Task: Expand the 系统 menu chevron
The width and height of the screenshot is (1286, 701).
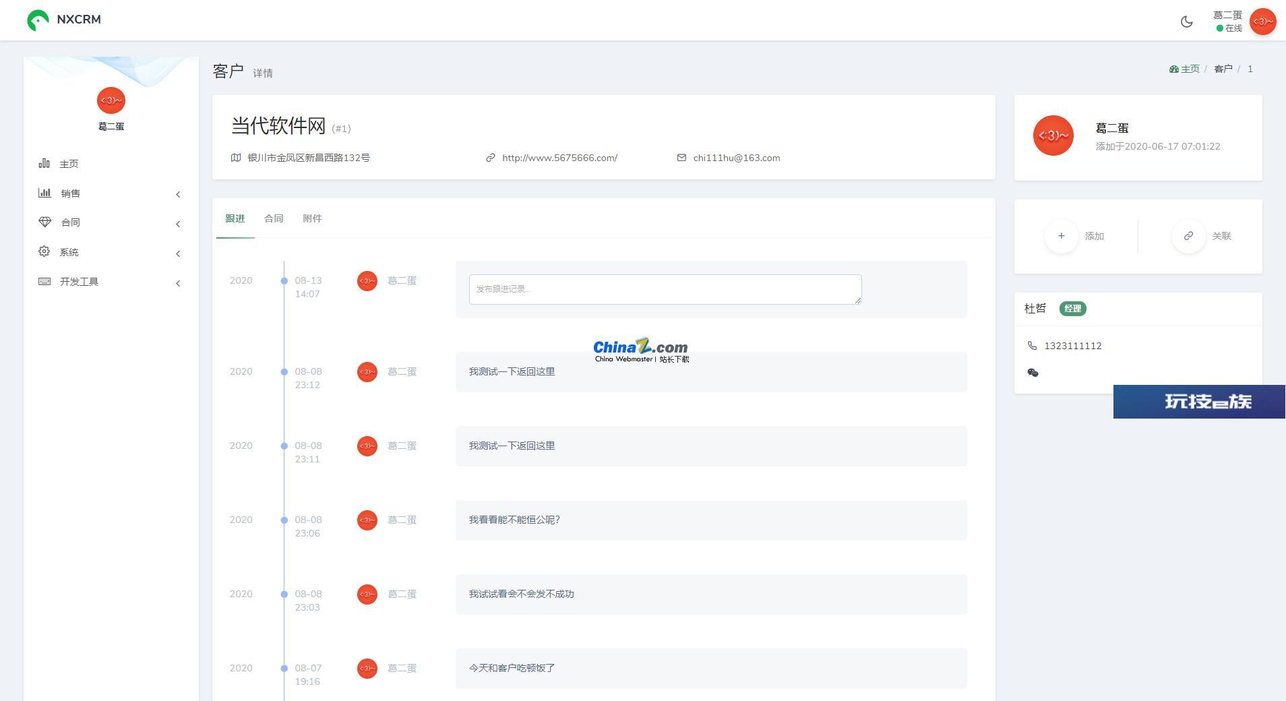Action: point(178,253)
